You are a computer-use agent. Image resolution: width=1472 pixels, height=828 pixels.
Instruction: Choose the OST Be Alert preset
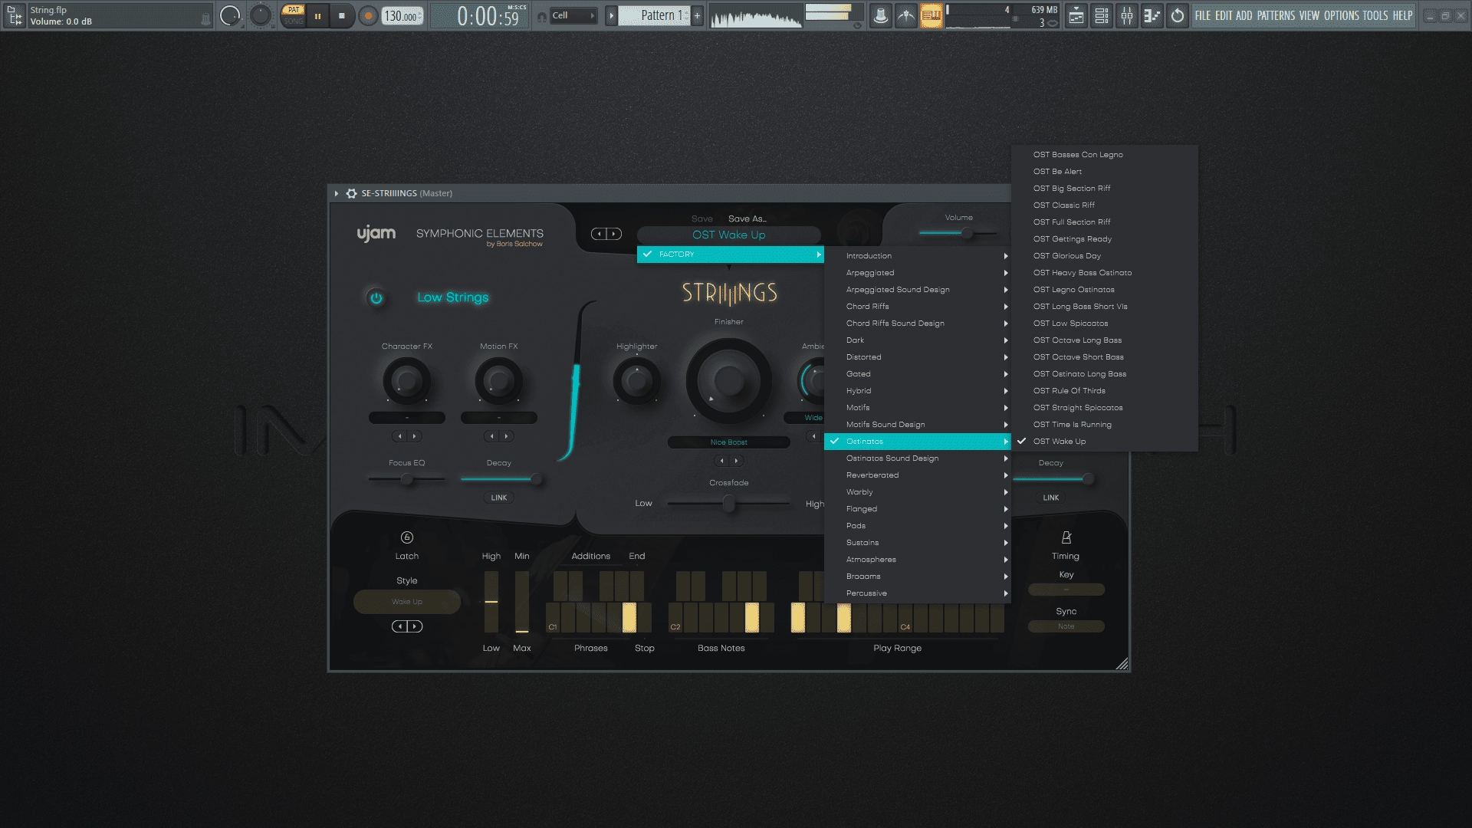[1105, 172]
